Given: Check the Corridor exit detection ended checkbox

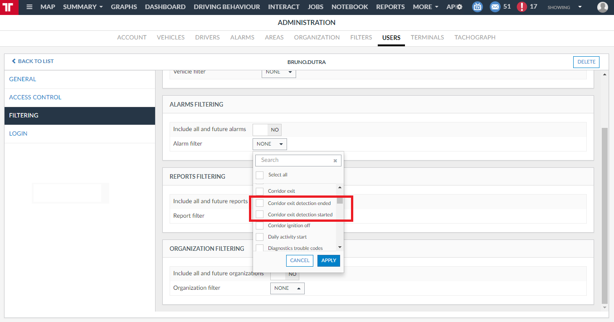Looking at the screenshot, I should point(260,203).
